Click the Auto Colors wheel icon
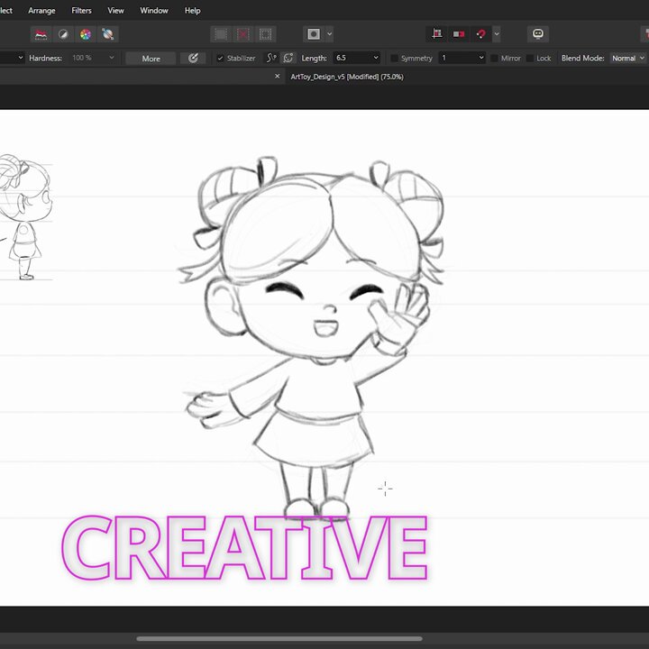The image size is (649, 649). [86, 34]
